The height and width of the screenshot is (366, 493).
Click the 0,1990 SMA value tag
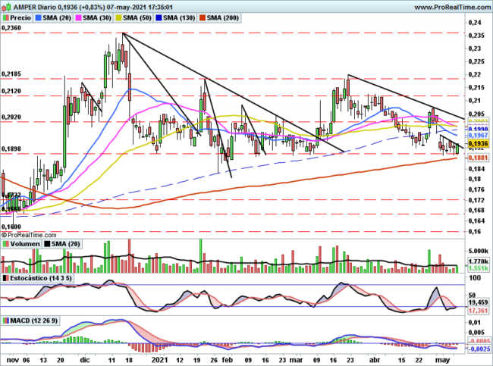[x=478, y=129]
